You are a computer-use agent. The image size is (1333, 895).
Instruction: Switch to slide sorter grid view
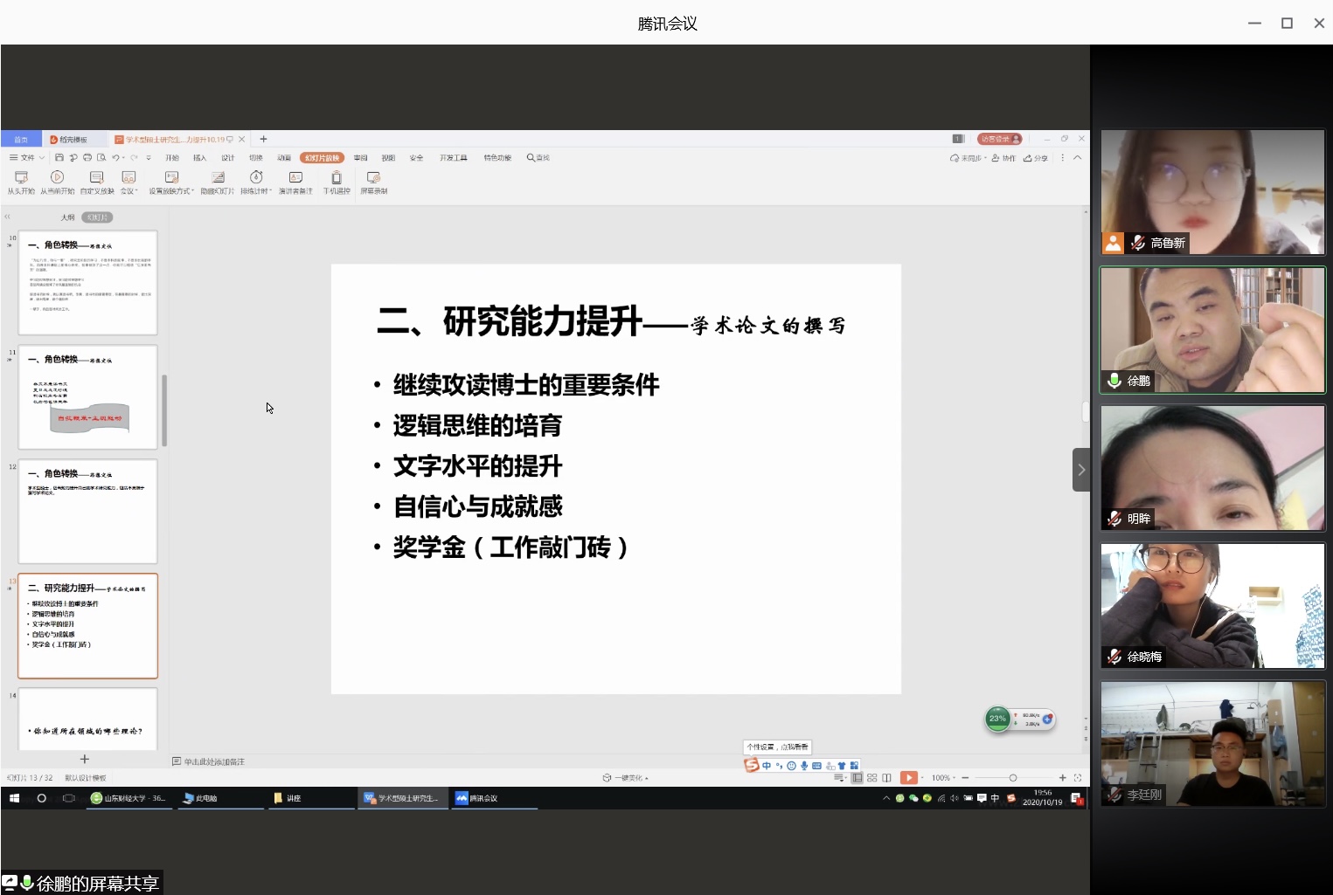pos(872,778)
